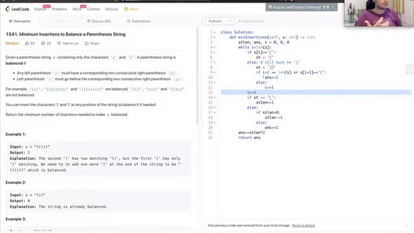
Task: Switch to the Discuss (85) tab
Action: coord(99,21)
